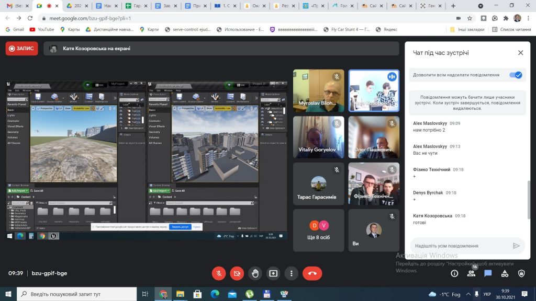Close the in-call chat panel
The height and width of the screenshot is (301, 536).
pos(520,53)
